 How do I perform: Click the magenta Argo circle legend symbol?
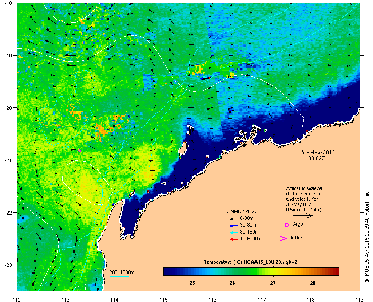tap(286, 225)
